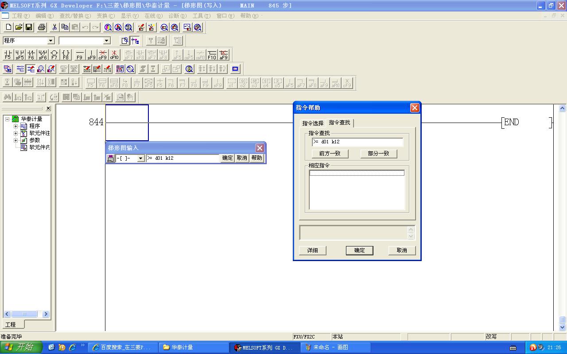Toggle continuous input pin in 梯形图输入

click(x=111, y=158)
